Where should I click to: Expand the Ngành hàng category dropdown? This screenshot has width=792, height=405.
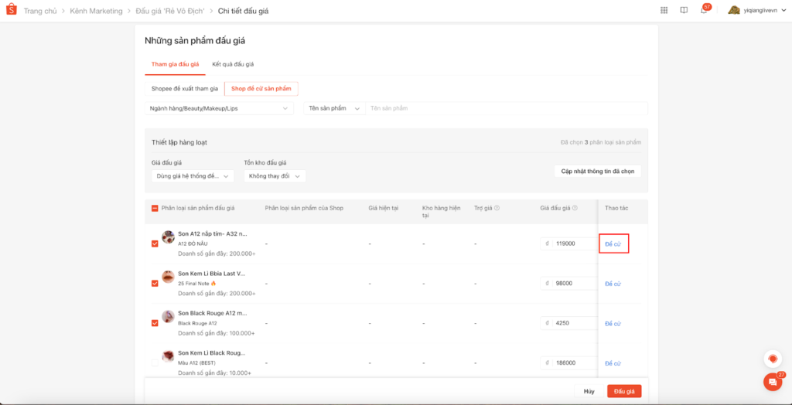(219, 108)
